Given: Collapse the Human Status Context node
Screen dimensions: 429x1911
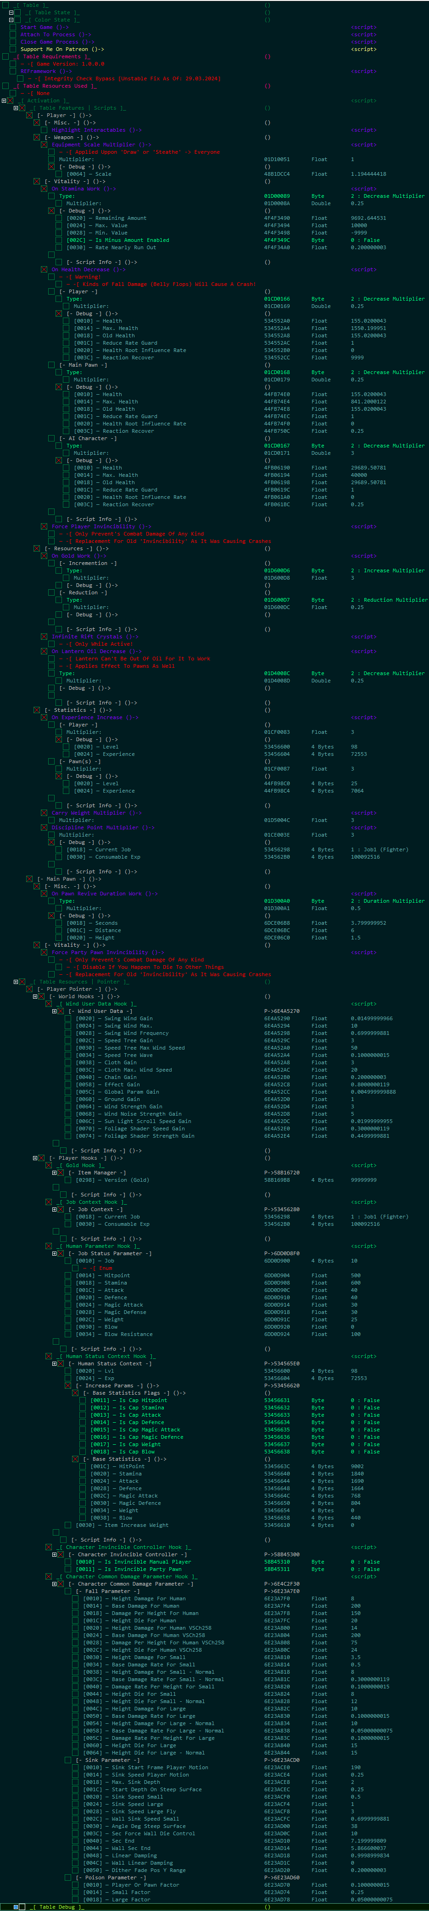Looking at the screenshot, I should pyautogui.click(x=54, y=1363).
